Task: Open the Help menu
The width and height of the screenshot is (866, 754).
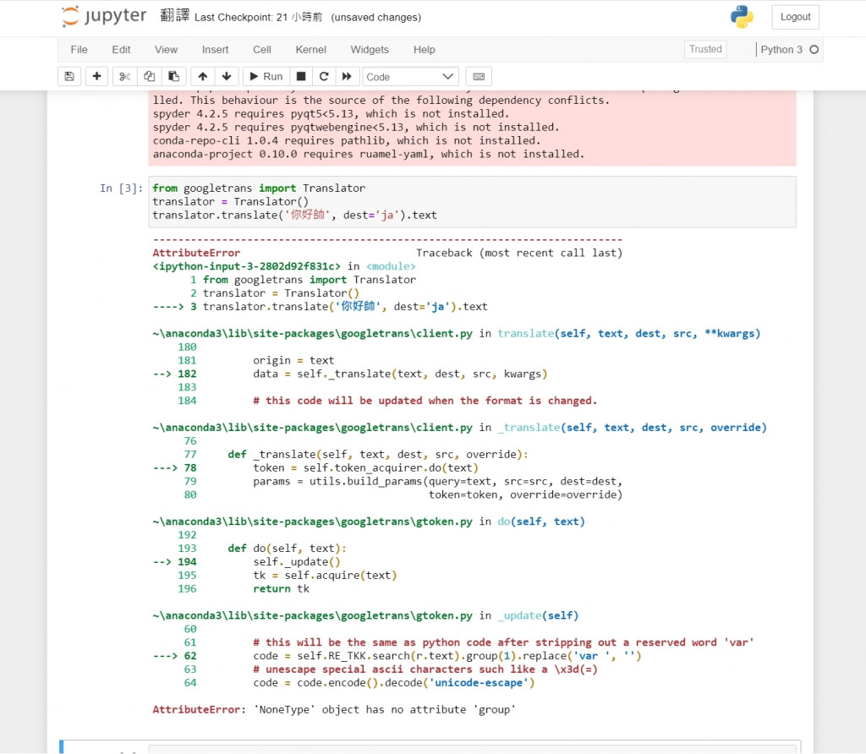Action: coord(425,50)
